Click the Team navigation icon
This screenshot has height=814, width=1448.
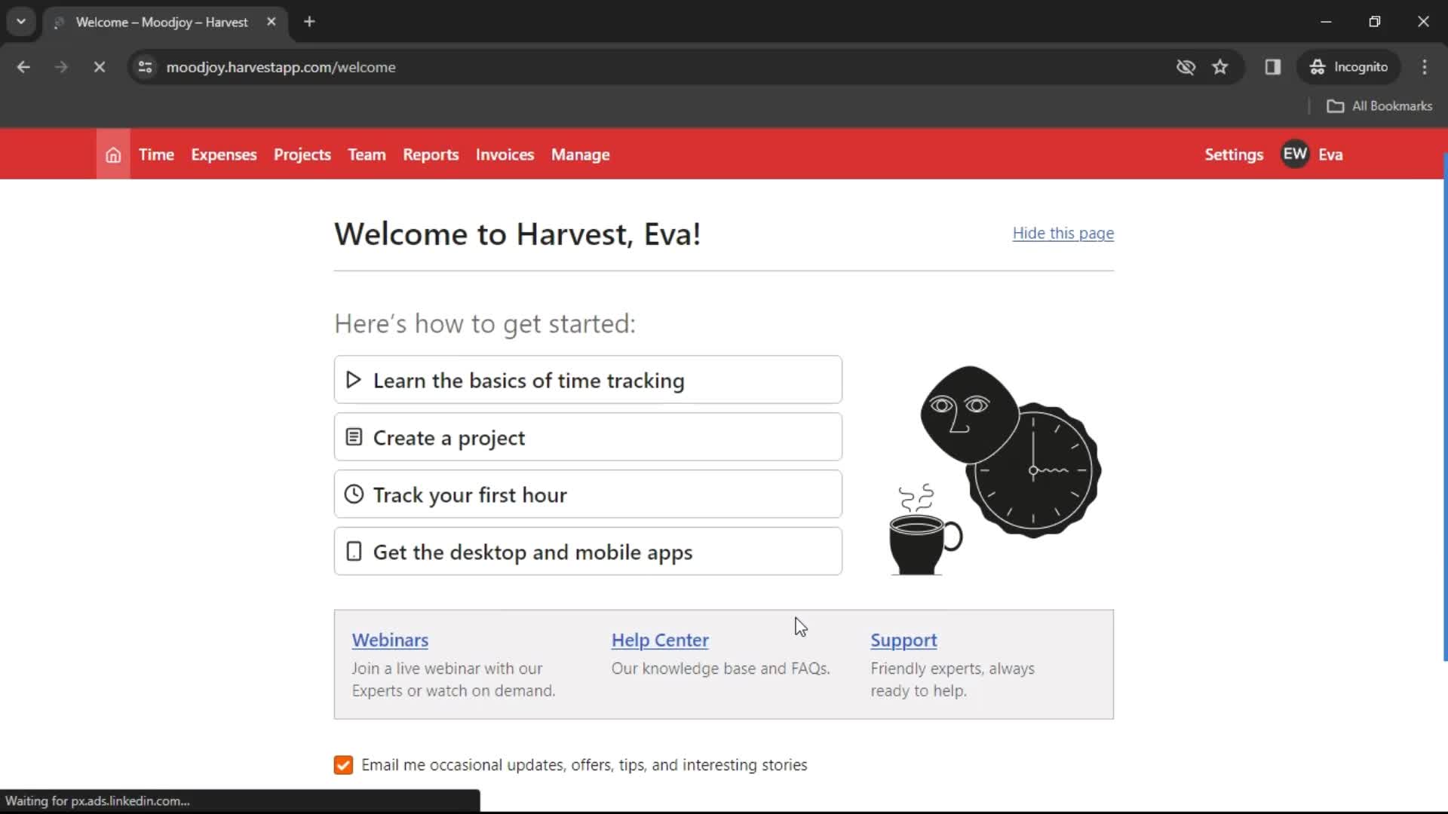click(x=367, y=154)
